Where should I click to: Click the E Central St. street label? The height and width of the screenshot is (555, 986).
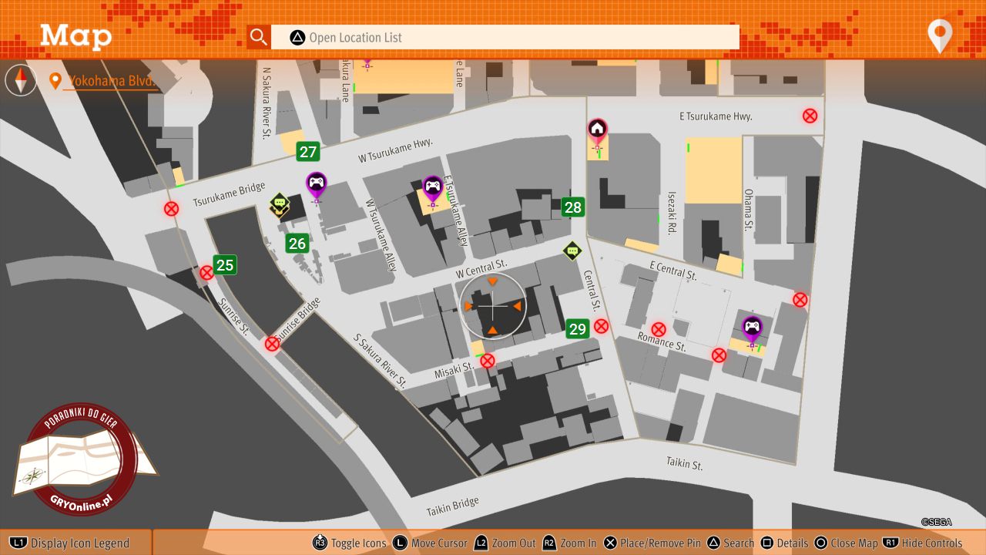click(x=673, y=269)
